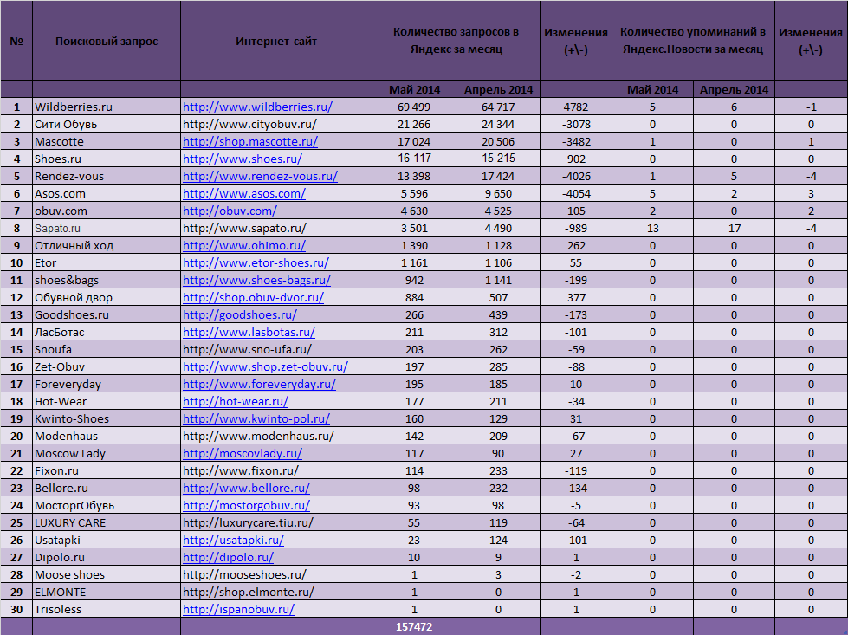
Task: Click the dipolo.ru link
Action: point(228,557)
